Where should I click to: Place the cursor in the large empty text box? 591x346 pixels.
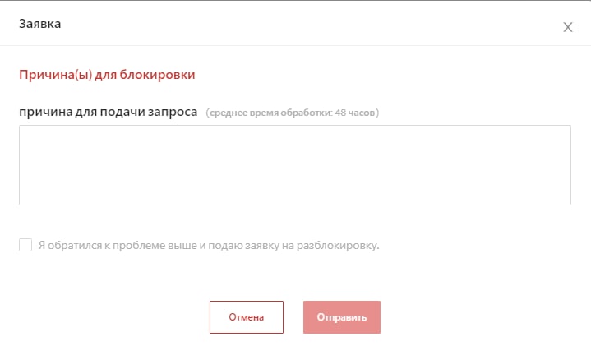295,165
